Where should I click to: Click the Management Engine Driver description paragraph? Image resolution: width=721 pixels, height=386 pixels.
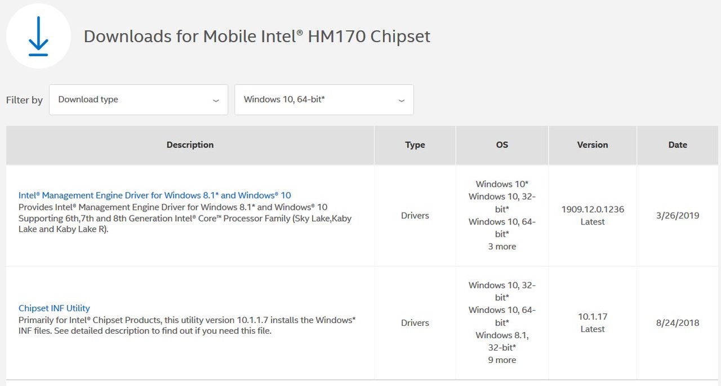[185, 218]
